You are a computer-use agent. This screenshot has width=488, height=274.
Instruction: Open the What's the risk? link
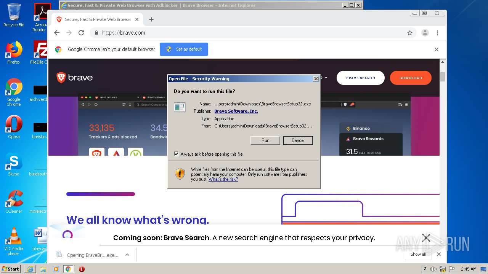coord(223,179)
